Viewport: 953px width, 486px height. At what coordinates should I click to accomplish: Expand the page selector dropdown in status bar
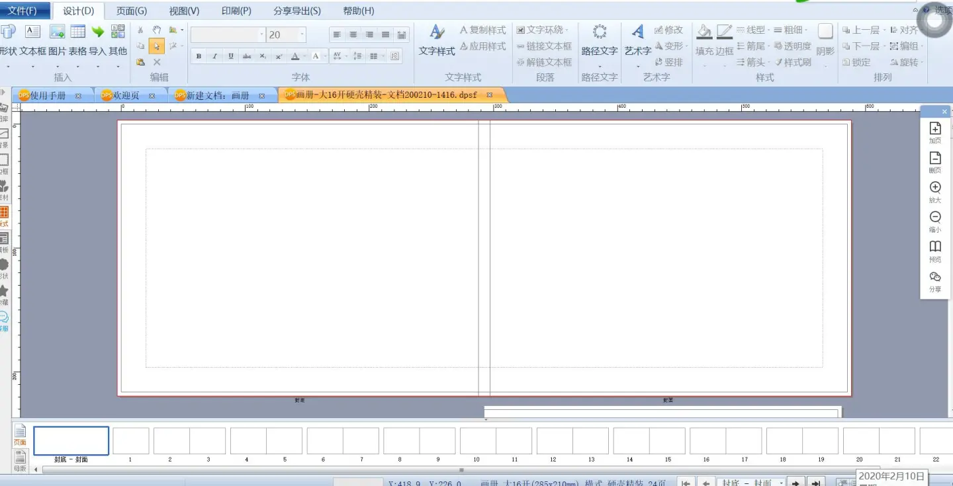click(x=781, y=483)
